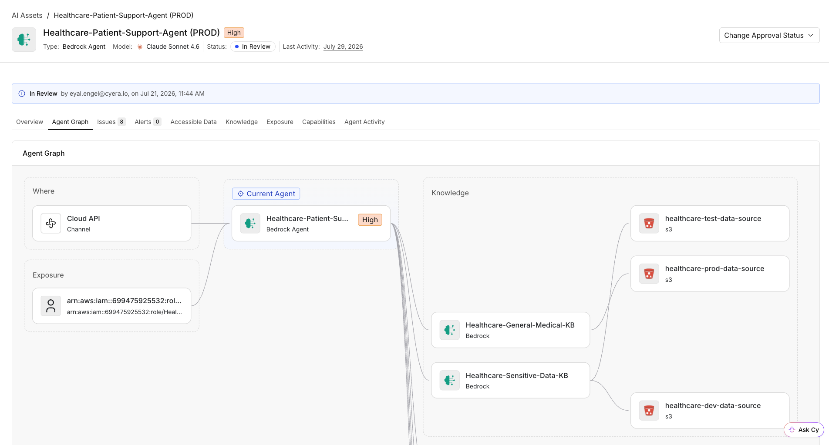Viewport: 829px width, 445px height.
Task: Click the Agent Graph panel heading
Action: (x=44, y=153)
